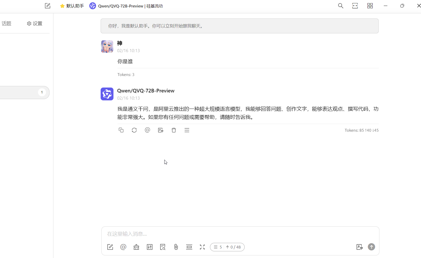The width and height of the screenshot is (421, 258).
Task: Switch to the 话题 tab
Action: click(x=6, y=23)
